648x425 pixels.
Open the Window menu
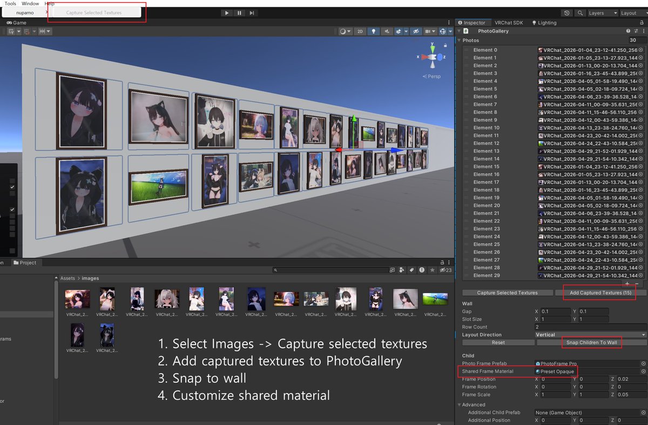[30, 3]
